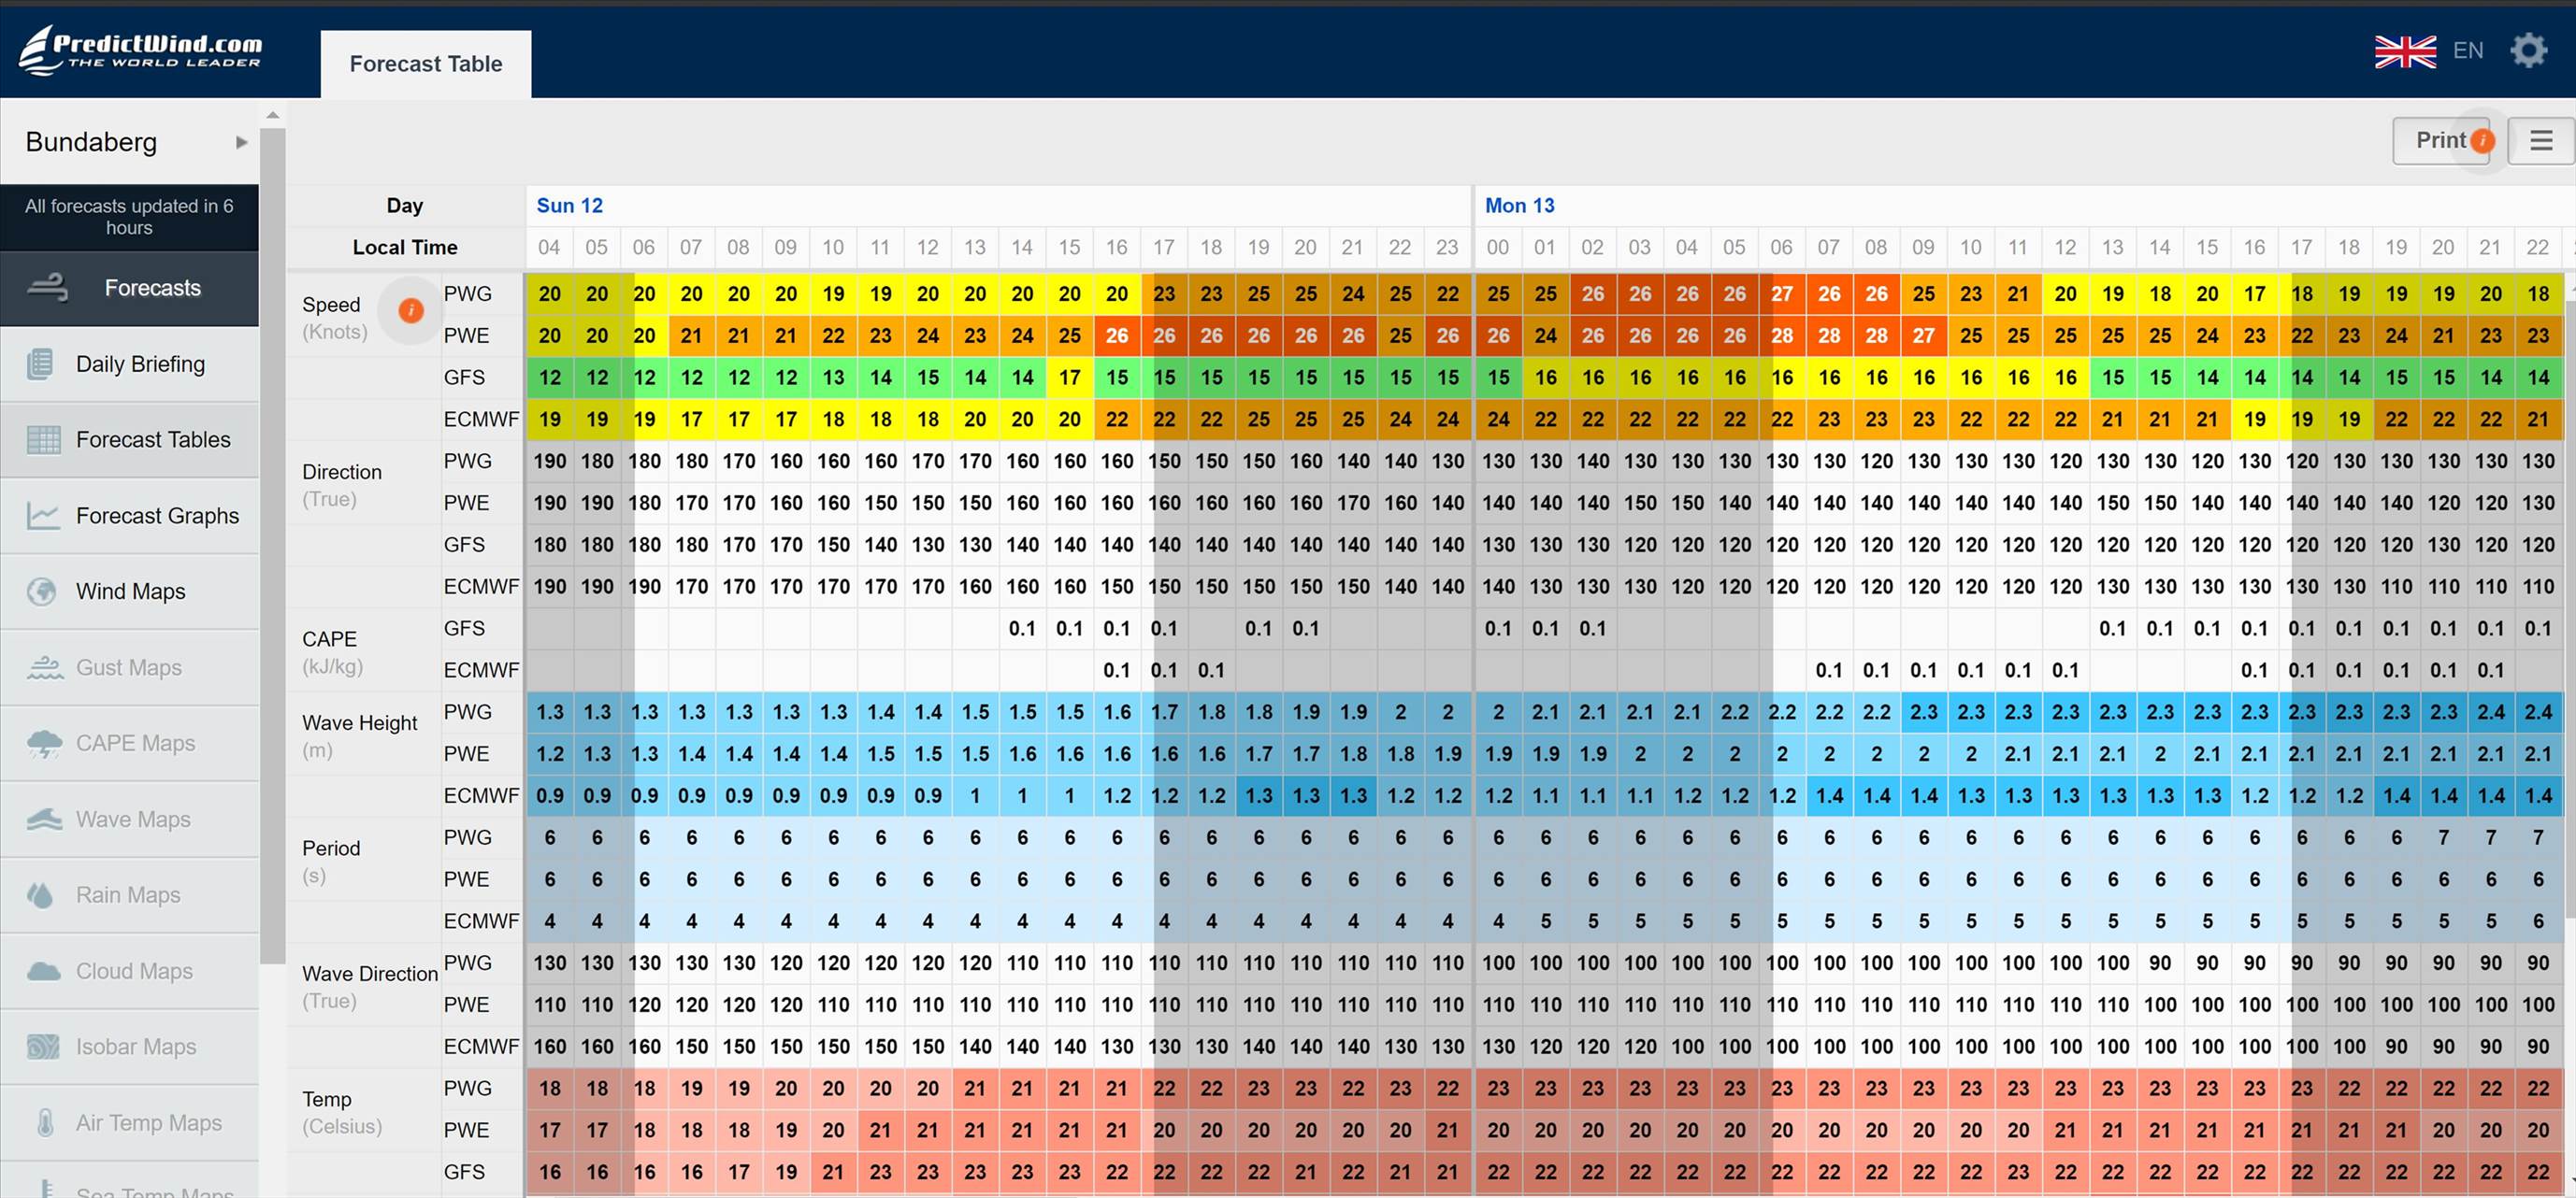
Task: Expand the Bundaberg location selector arrow
Action: (241, 142)
